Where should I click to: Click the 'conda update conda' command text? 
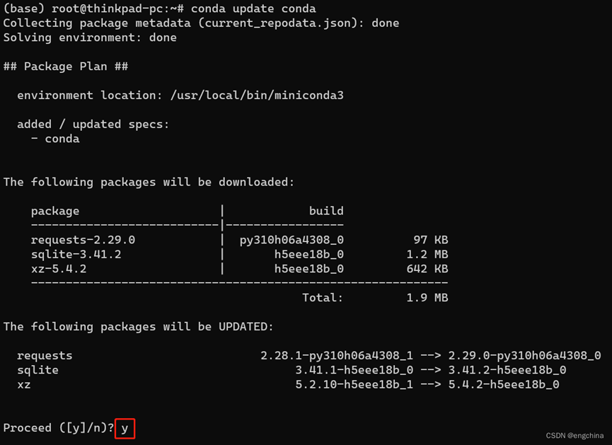click(x=253, y=8)
